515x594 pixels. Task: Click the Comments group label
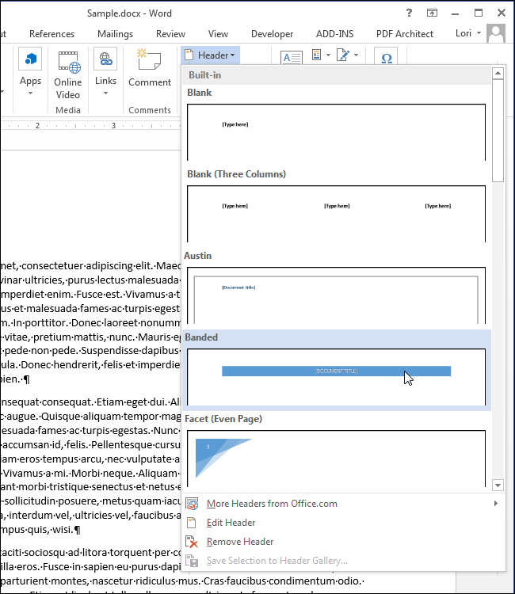tap(150, 110)
